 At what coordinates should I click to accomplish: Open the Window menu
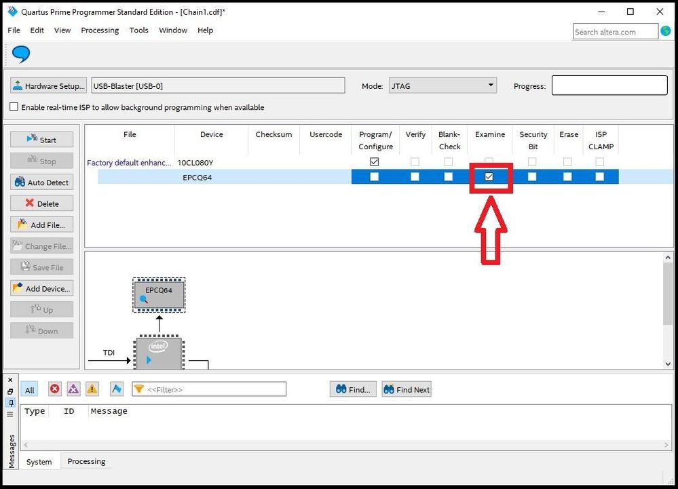173,31
